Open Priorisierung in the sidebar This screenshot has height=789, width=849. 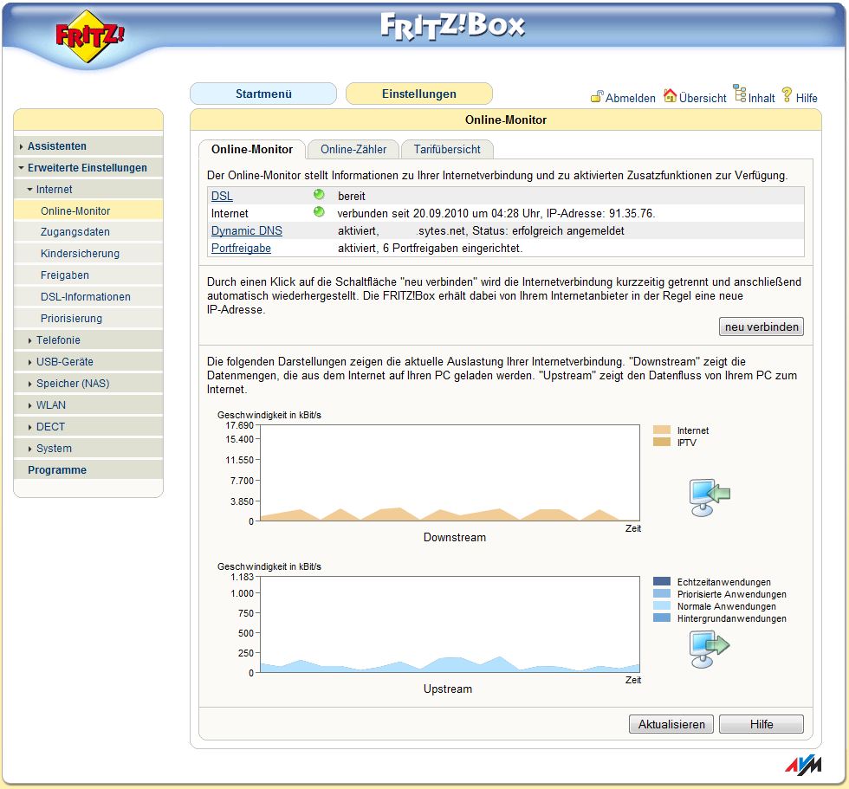click(71, 318)
